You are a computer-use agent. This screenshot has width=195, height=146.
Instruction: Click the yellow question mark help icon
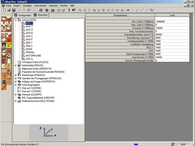(69, 10)
